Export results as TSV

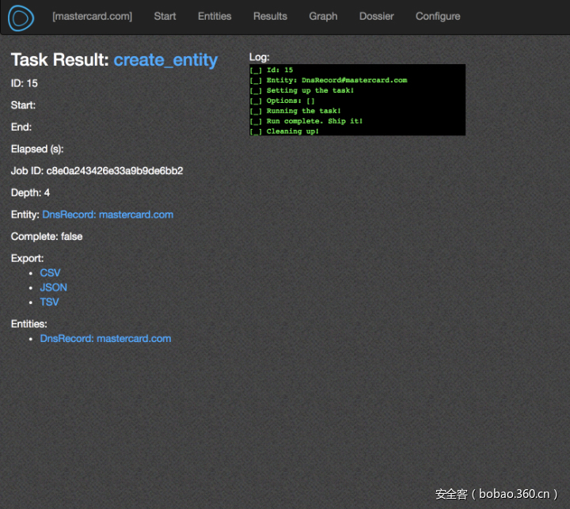click(49, 302)
